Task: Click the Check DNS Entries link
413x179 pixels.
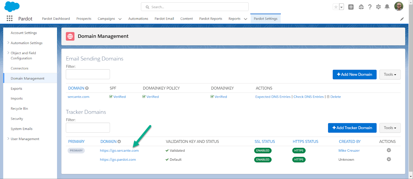Action: point(308,97)
